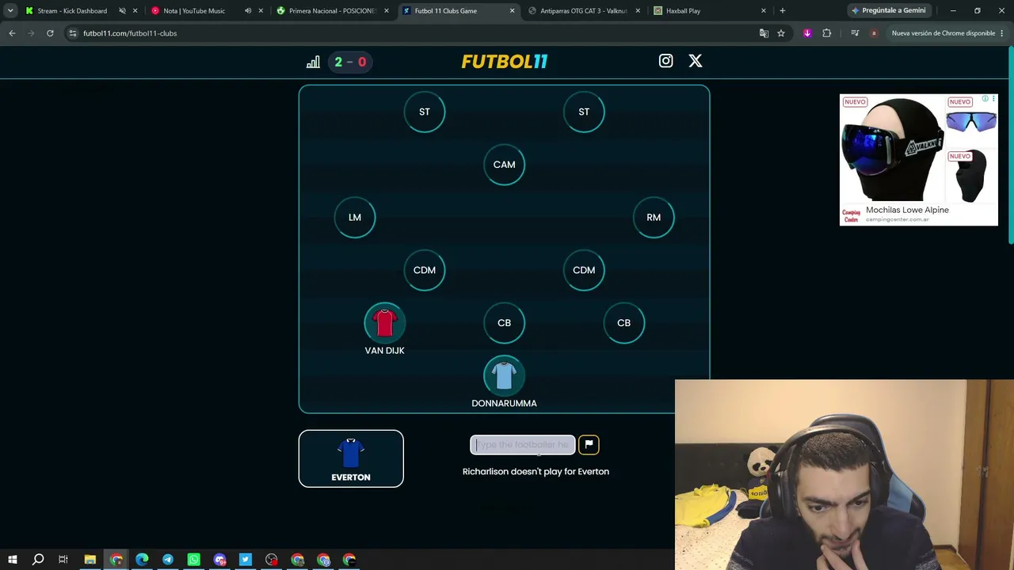Select the RM position slot
1014x570 pixels.
coord(654,218)
